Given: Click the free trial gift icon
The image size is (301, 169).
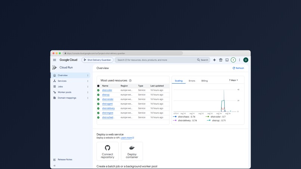Looking at the screenshot, I should (x=221, y=60).
